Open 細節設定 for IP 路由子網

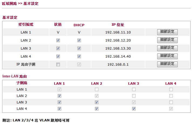click(x=167, y=64)
